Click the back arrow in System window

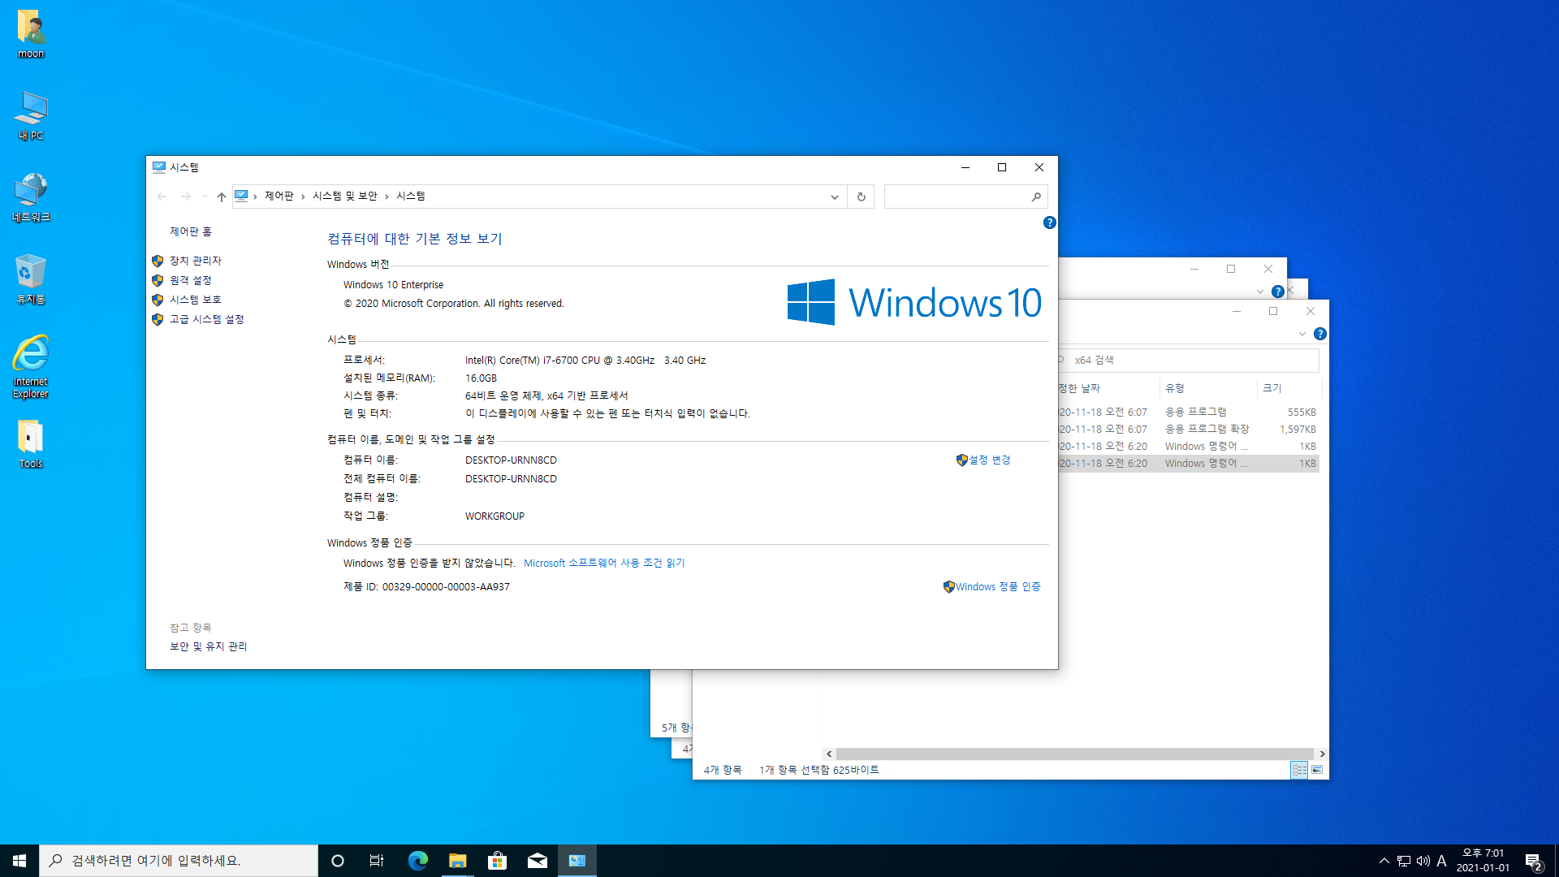(162, 197)
